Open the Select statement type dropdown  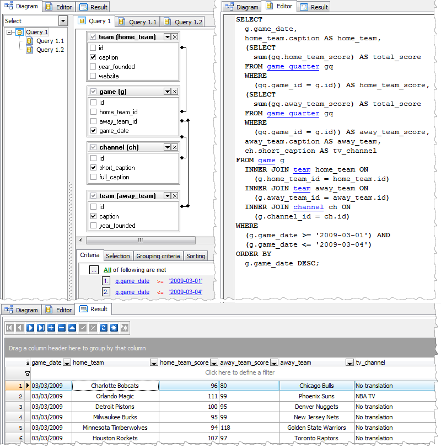pos(63,20)
